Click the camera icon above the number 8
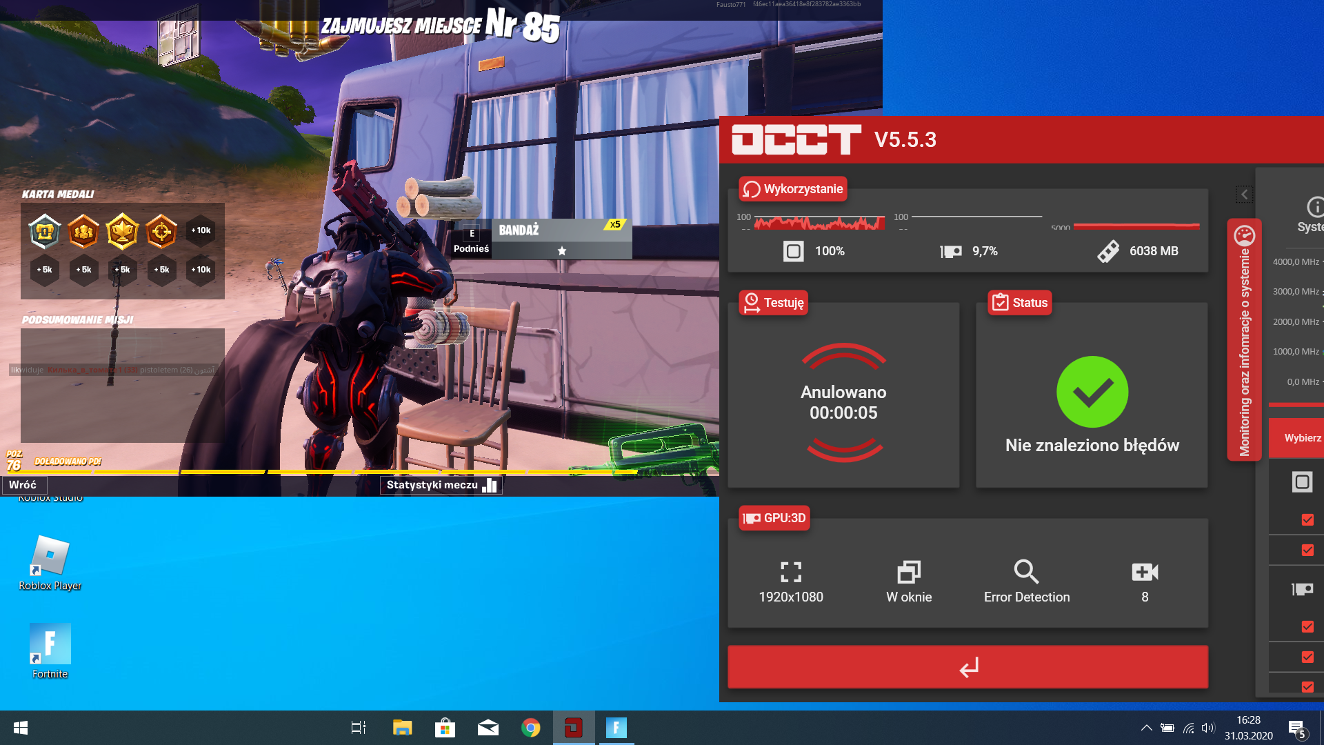Viewport: 1324px width, 745px height. click(x=1145, y=572)
